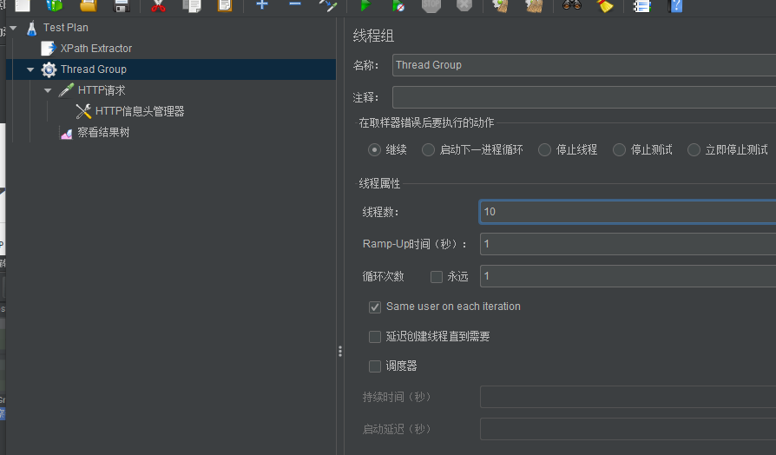The height and width of the screenshot is (455, 776).
Task: Click the Paste clipboard icon
Action: point(225,5)
